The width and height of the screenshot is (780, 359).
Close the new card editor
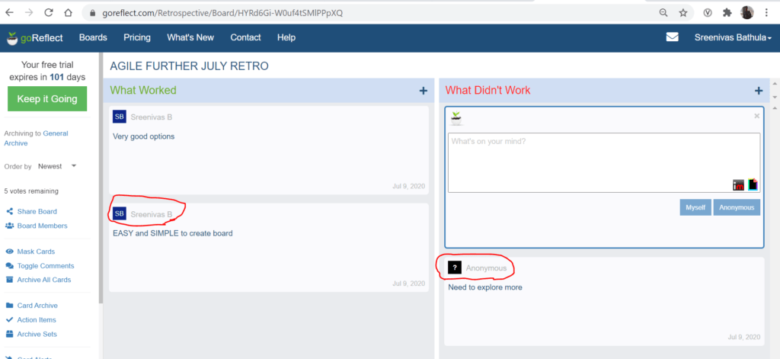756,116
